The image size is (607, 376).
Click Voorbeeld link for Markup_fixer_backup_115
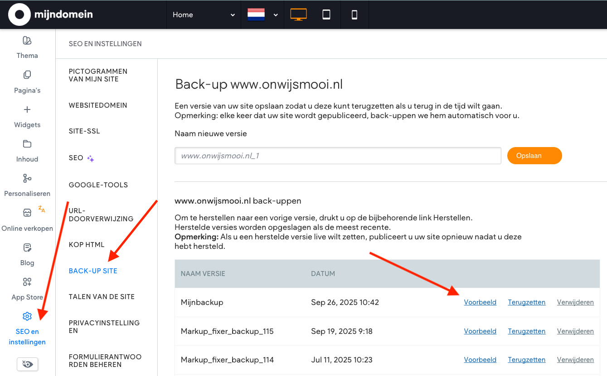(480, 331)
